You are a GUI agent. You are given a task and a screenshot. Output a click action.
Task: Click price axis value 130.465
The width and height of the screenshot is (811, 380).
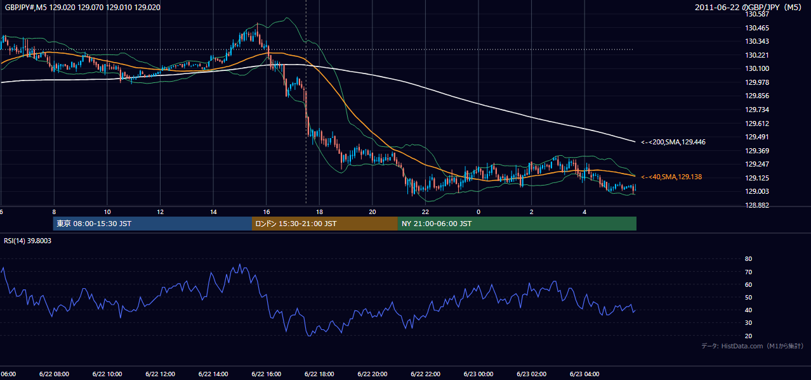[x=757, y=28]
